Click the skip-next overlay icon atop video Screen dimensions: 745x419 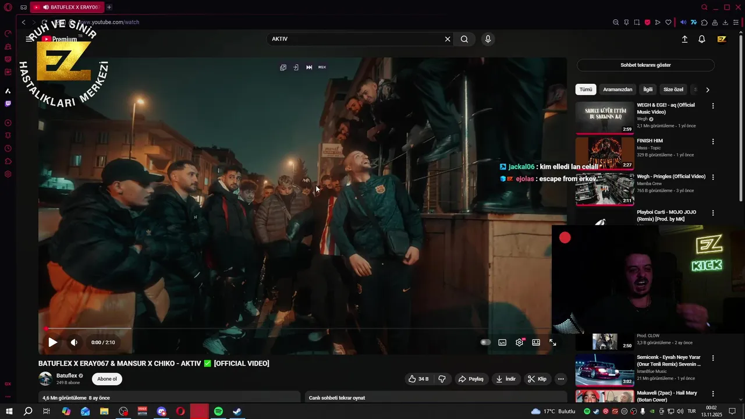(x=309, y=68)
